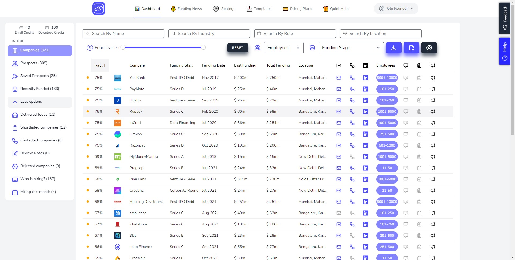Open Funding News tab

pyautogui.click(x=186, y=9)
